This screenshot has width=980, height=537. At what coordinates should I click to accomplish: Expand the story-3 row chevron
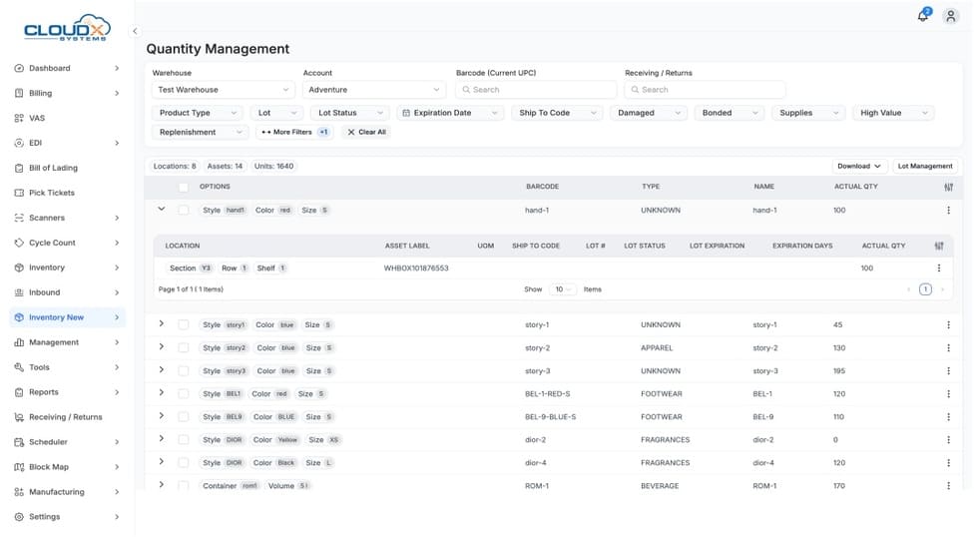pos(162,370)
